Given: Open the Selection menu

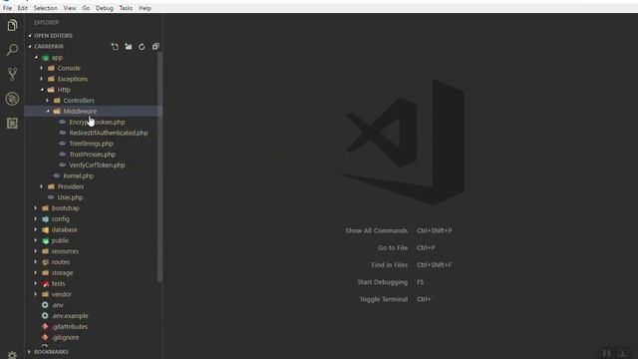Looking at the screenshot, I should click(45, 8).
